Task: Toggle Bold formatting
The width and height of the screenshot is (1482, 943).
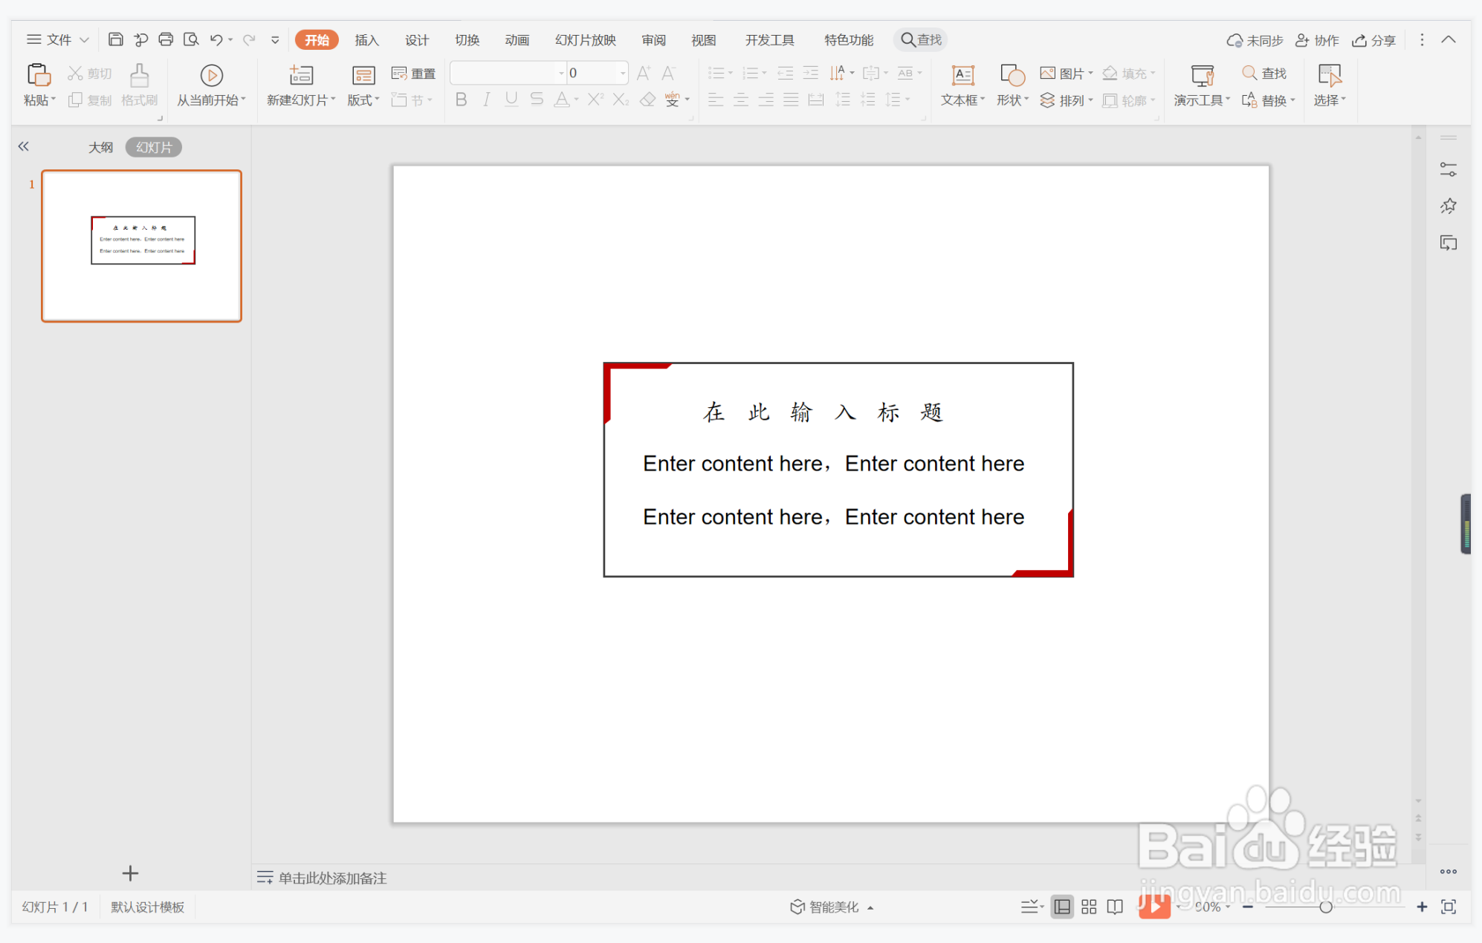Action: pyautogui.click(x=461, y=100)
